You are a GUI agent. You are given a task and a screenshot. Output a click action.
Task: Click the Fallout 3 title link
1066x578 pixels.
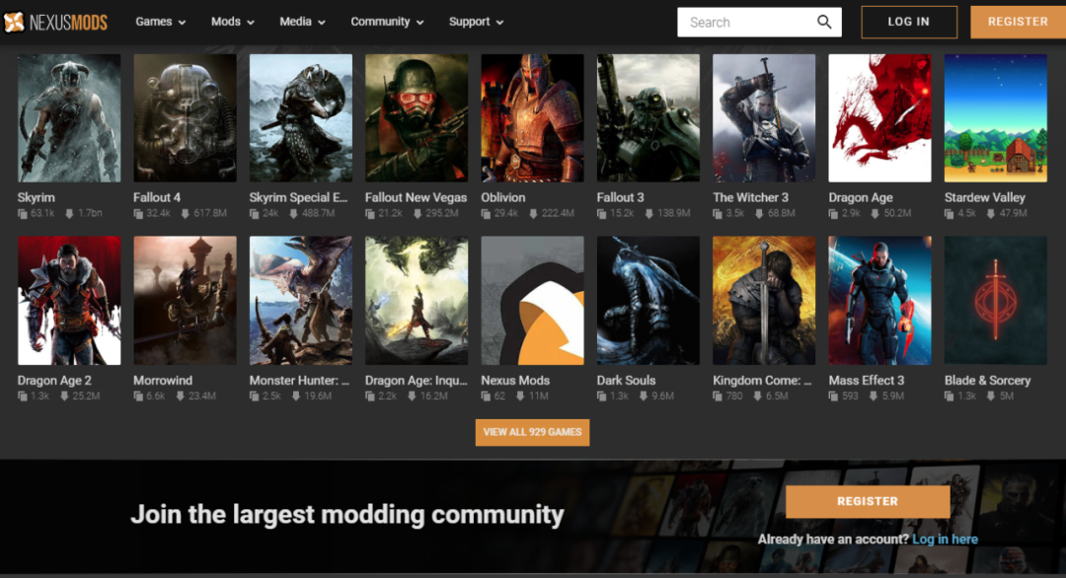(x=620, y=197)
